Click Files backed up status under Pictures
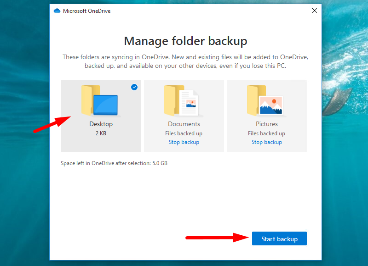368x266 pixels. pos(266,133)
